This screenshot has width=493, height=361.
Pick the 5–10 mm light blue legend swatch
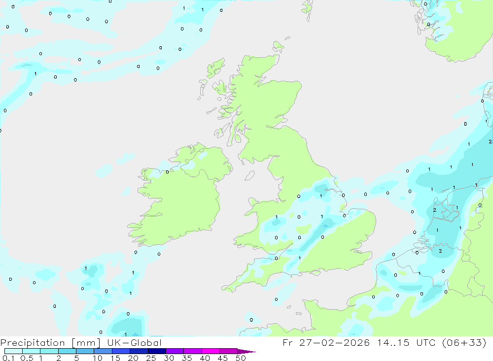85,351
